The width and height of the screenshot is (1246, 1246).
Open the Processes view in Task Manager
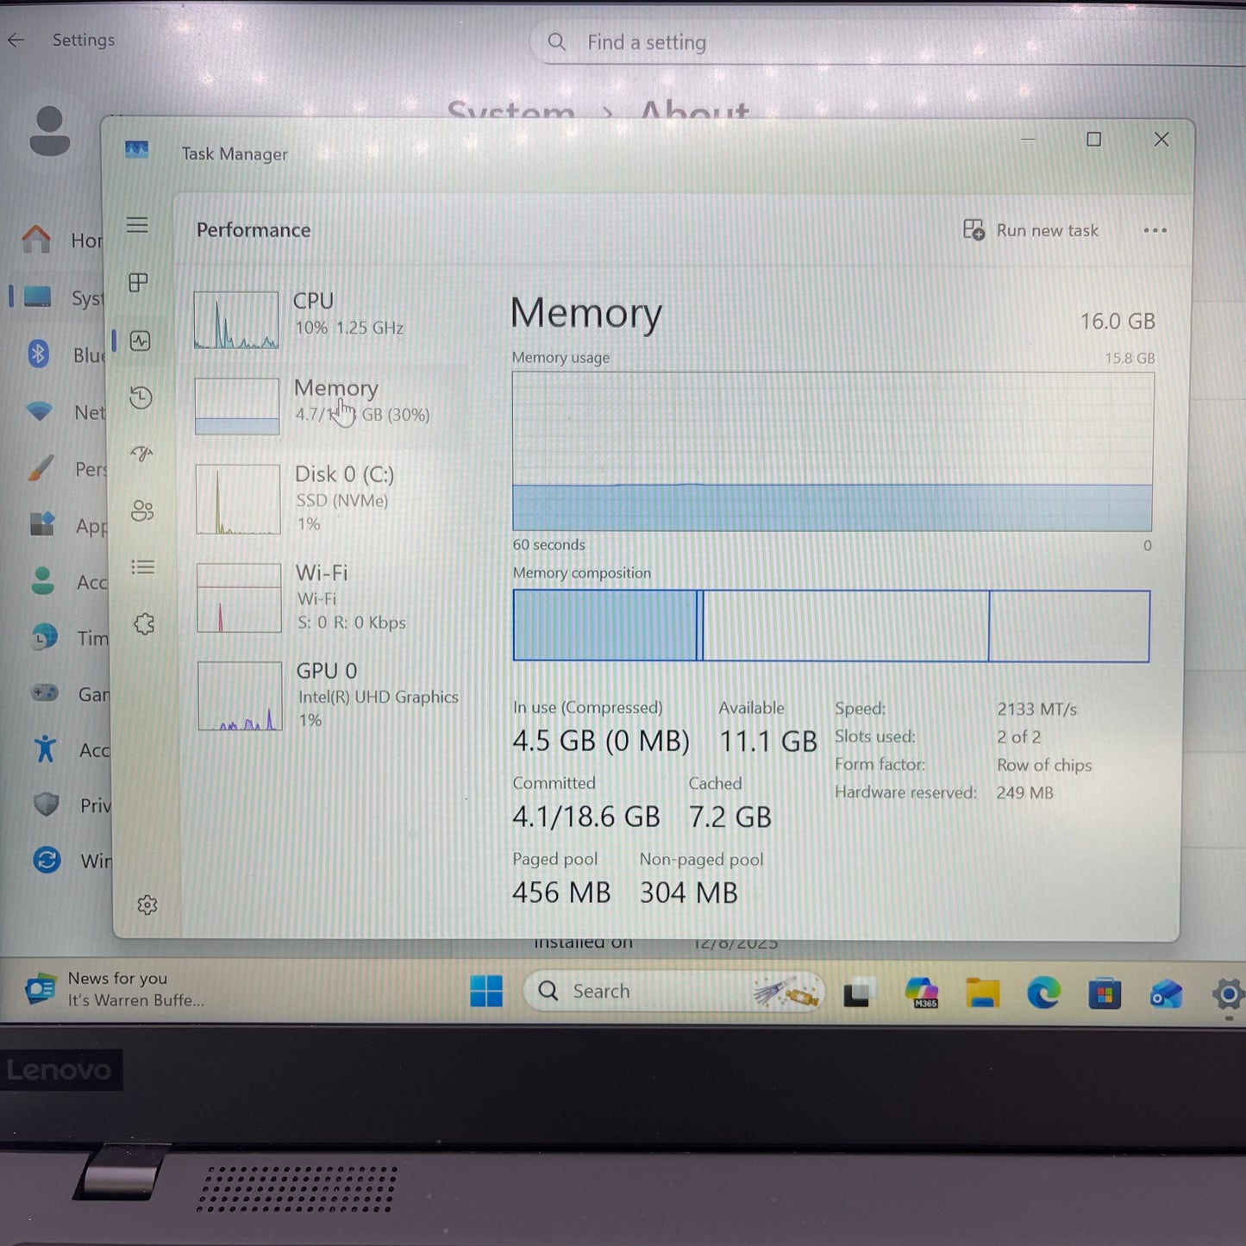click(137, 282)
